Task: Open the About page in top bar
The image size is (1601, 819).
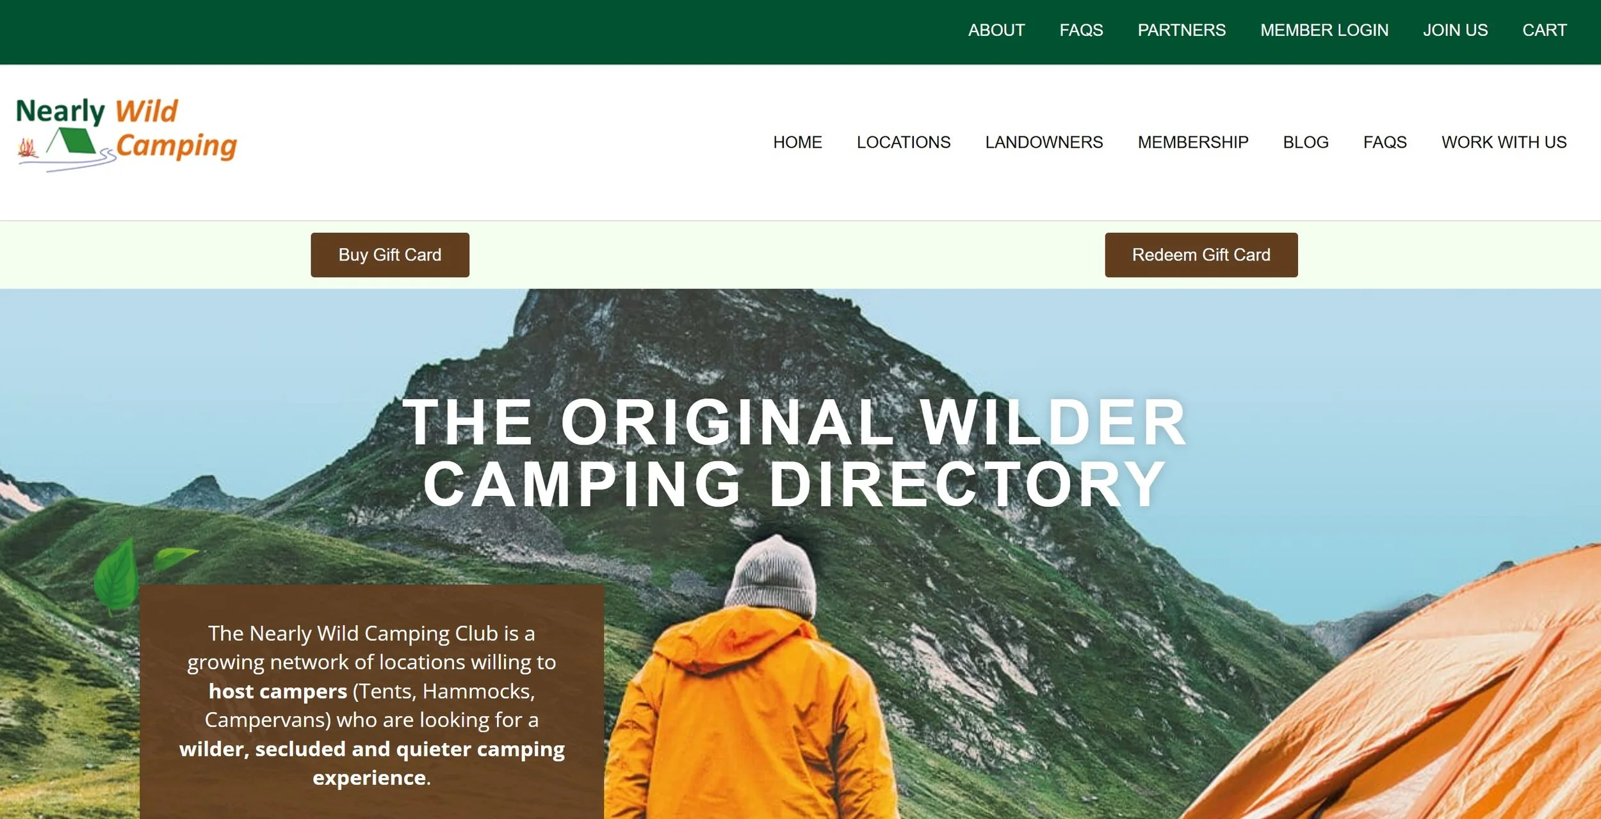Action: 996,30
